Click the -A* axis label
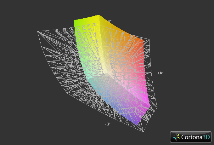The height and width of the screenshot is (145, 214). [x=55, y=73]
